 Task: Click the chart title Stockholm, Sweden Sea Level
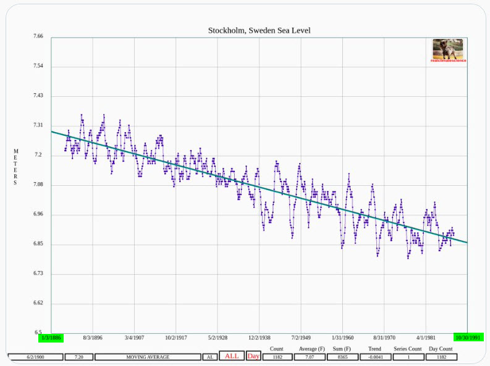[x=259, y=31]
